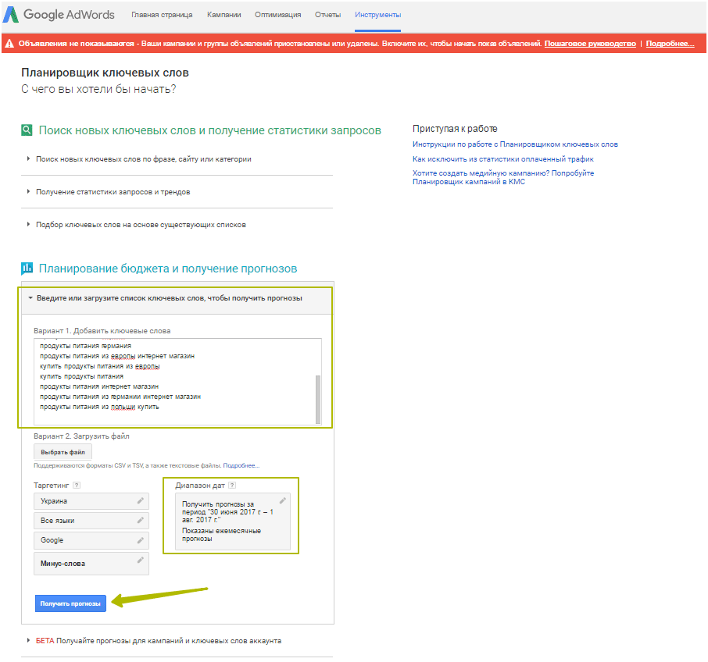The height and width of the screenshot is (662, 708).
Task: Click the blue bar chart forecast section icon
Action: tap(27, 269)
